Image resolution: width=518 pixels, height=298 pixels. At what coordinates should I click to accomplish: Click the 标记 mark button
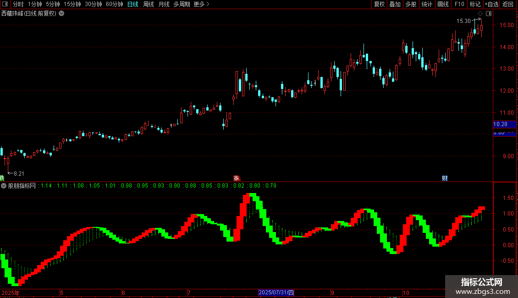[475, 4]
